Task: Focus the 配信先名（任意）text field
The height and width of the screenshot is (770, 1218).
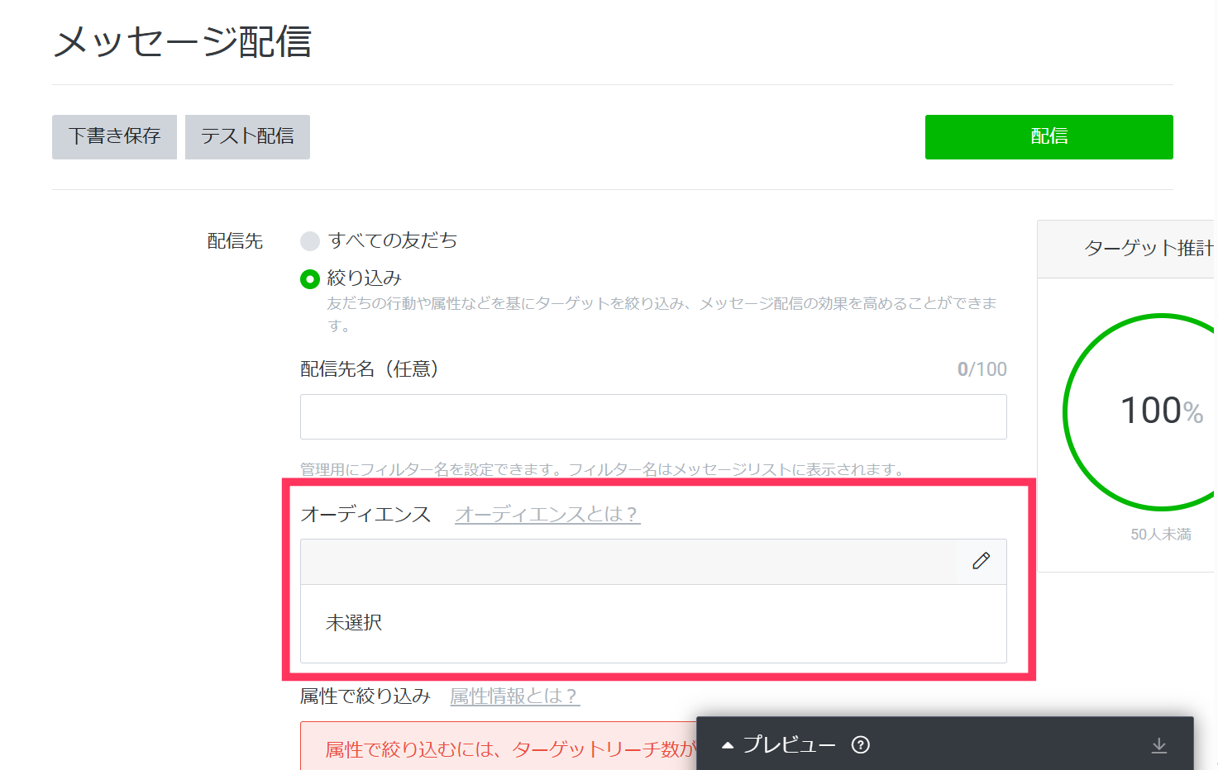Action: point(653,416)
